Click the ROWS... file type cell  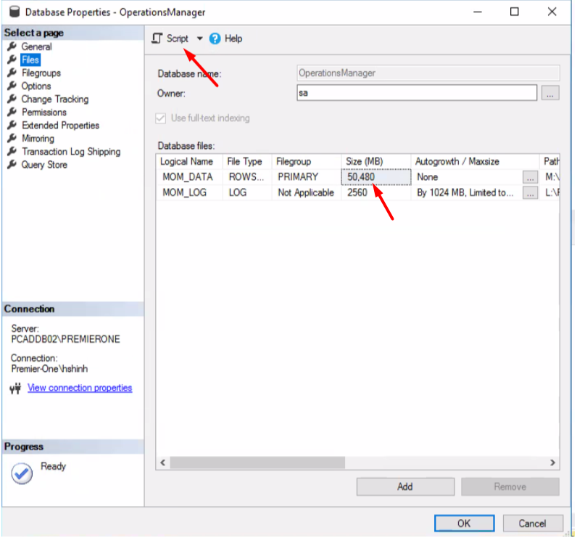click(247, 177)
